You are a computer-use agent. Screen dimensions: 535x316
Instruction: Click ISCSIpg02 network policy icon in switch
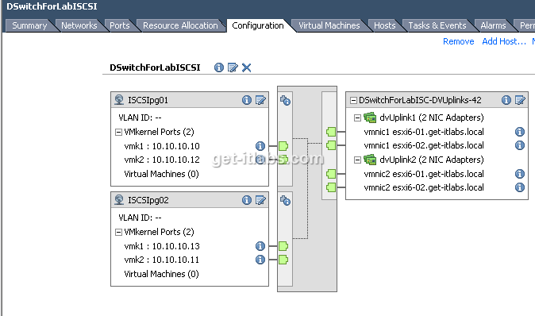click(x=285, y=200)
